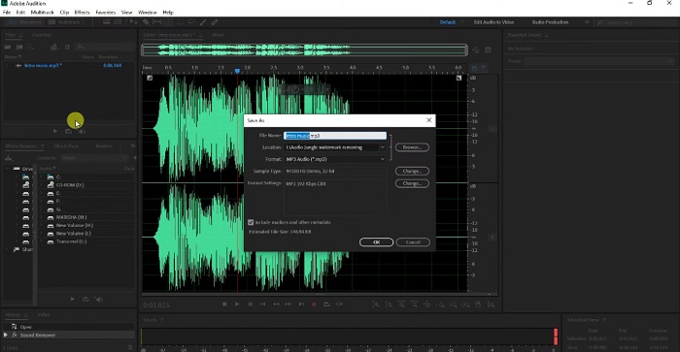Viewport: 680px width, 352px height.
Task: Toggle Include markers and other metadata
Action: coord(251,222)
